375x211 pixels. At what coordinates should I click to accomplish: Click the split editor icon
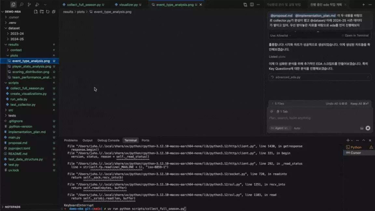tap(252, 5)
